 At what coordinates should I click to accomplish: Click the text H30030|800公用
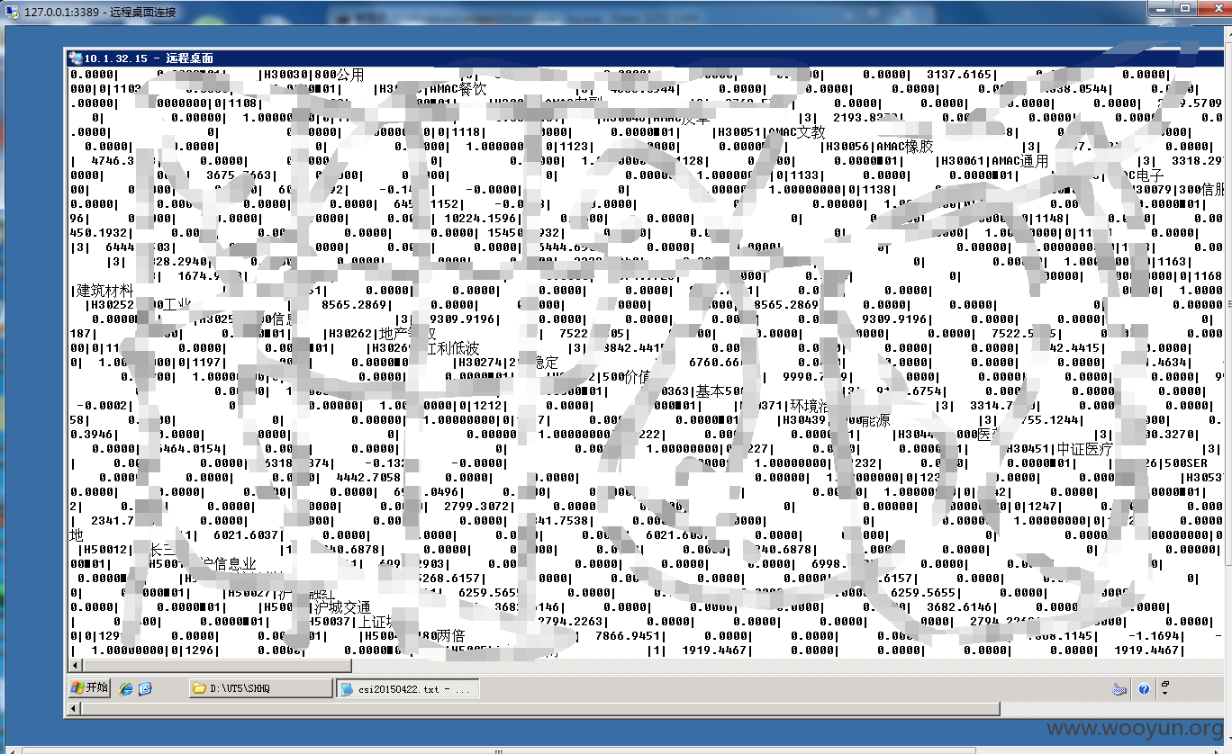tap(313, 75)
